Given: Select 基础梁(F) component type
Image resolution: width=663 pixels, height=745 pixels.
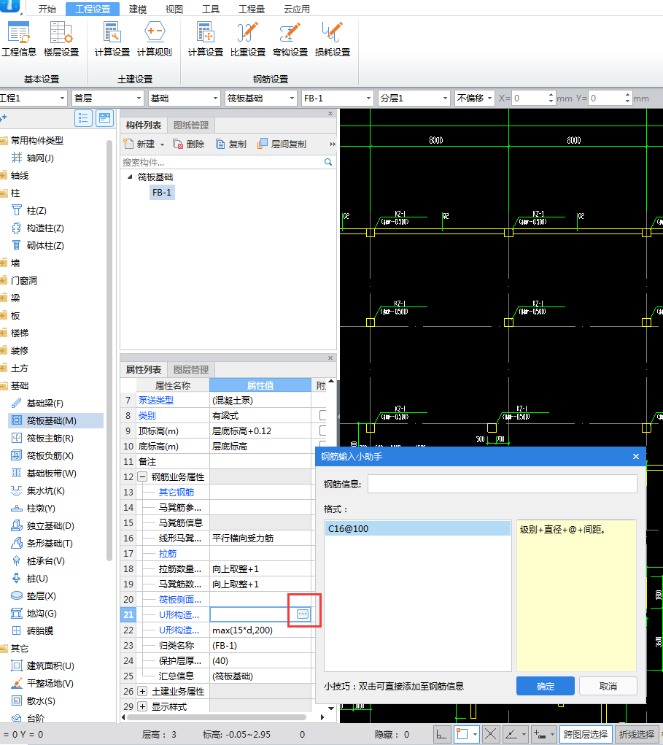Looking at the screenshot, I should pyautogui.click(x=37, y=404).
